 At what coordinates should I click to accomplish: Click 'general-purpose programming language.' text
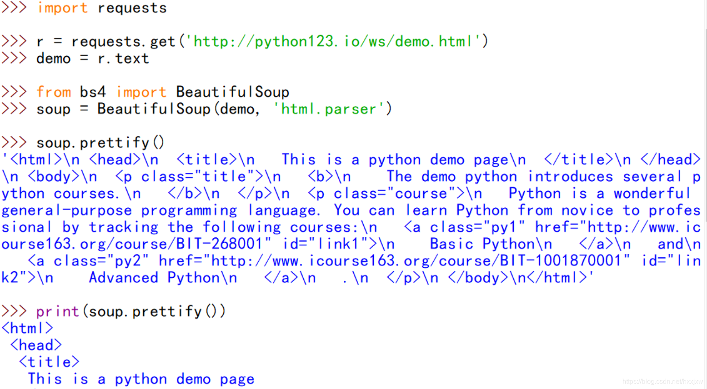161,210
